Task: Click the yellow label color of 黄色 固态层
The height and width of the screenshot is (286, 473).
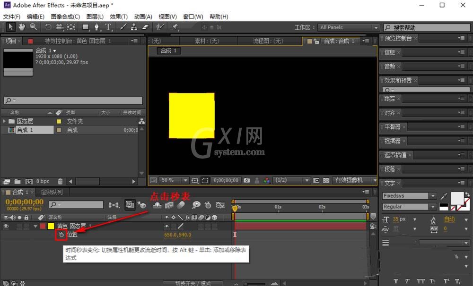Action: pos(51,226)
